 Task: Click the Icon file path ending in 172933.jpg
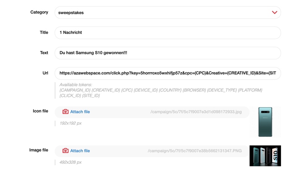(196, 112)
